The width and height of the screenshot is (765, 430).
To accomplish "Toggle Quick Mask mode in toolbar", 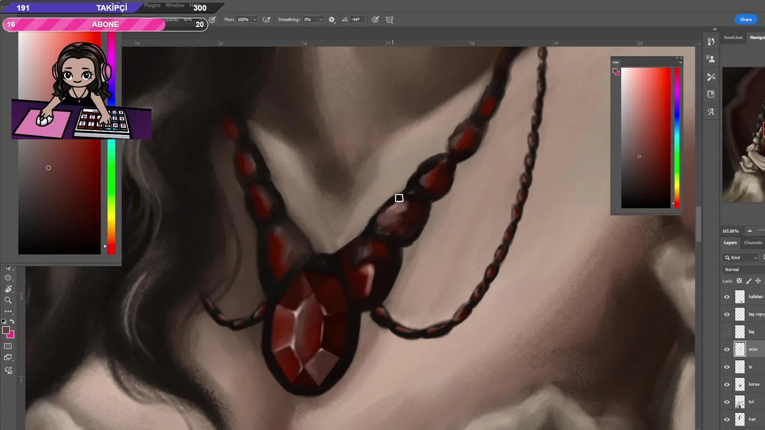I will 8,346.
